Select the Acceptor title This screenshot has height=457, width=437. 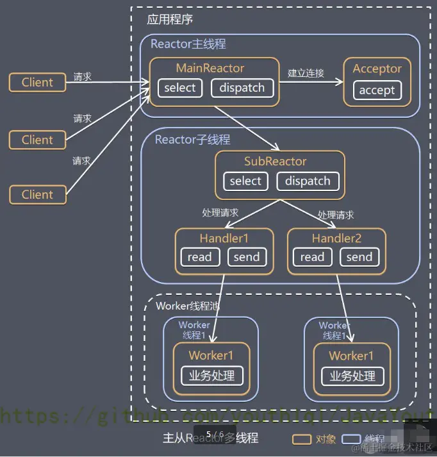pos(377,69)
